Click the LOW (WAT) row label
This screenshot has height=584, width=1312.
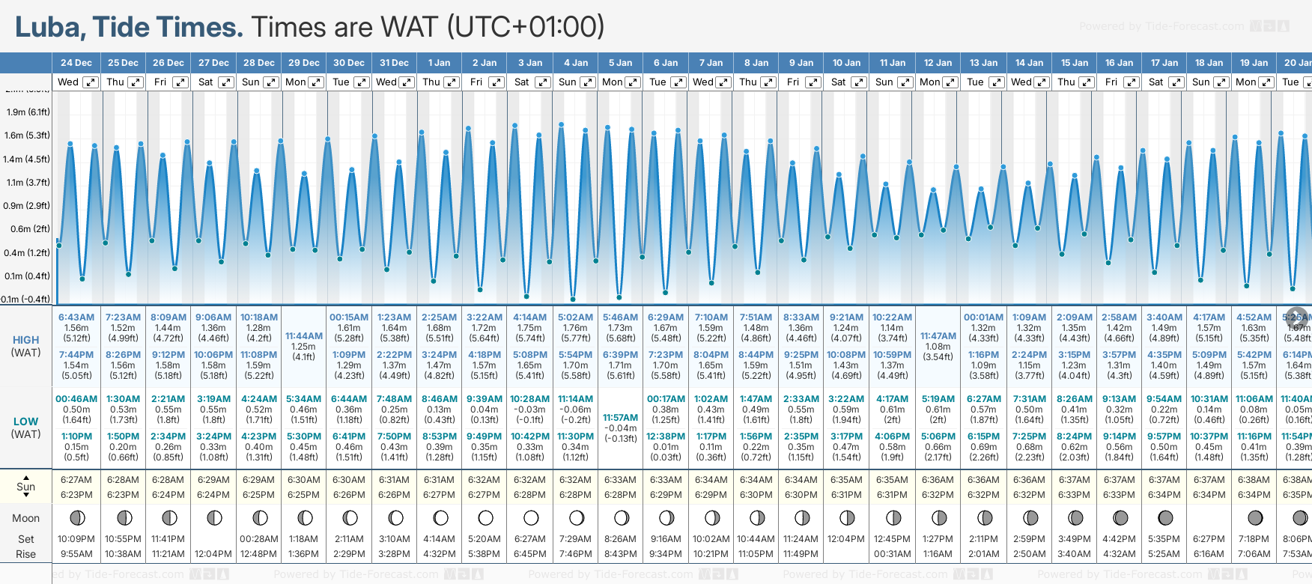tap(26, 428)
